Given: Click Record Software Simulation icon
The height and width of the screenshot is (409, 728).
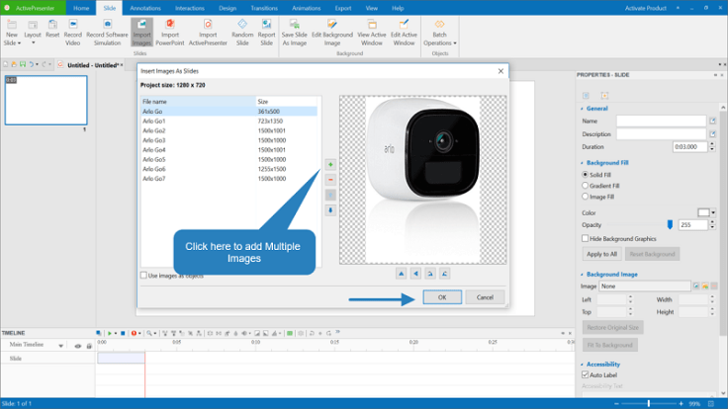Looking at the screenshot, I should [x=107, y=32].
